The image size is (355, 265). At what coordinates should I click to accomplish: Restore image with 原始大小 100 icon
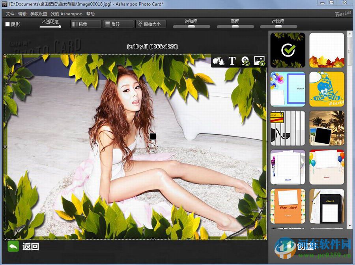tap(151, 24)
